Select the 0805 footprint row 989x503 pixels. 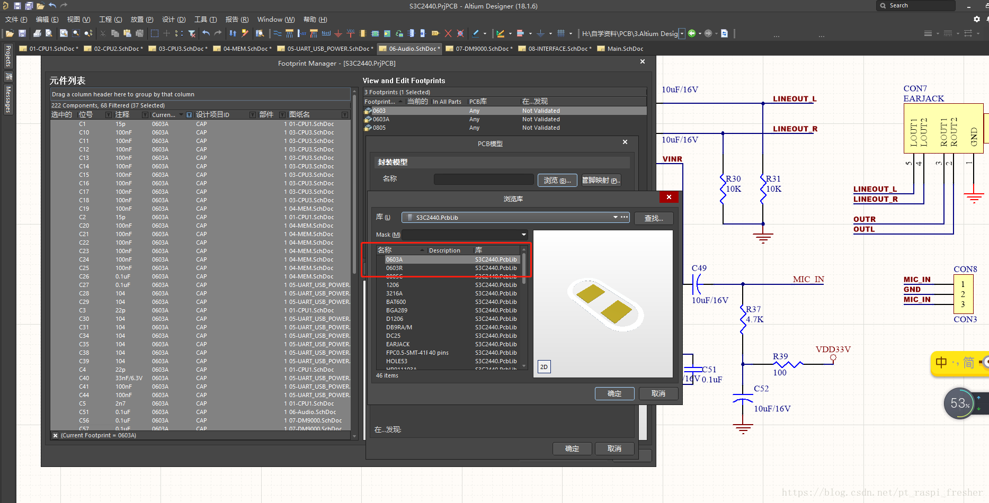tap(505, 128)
